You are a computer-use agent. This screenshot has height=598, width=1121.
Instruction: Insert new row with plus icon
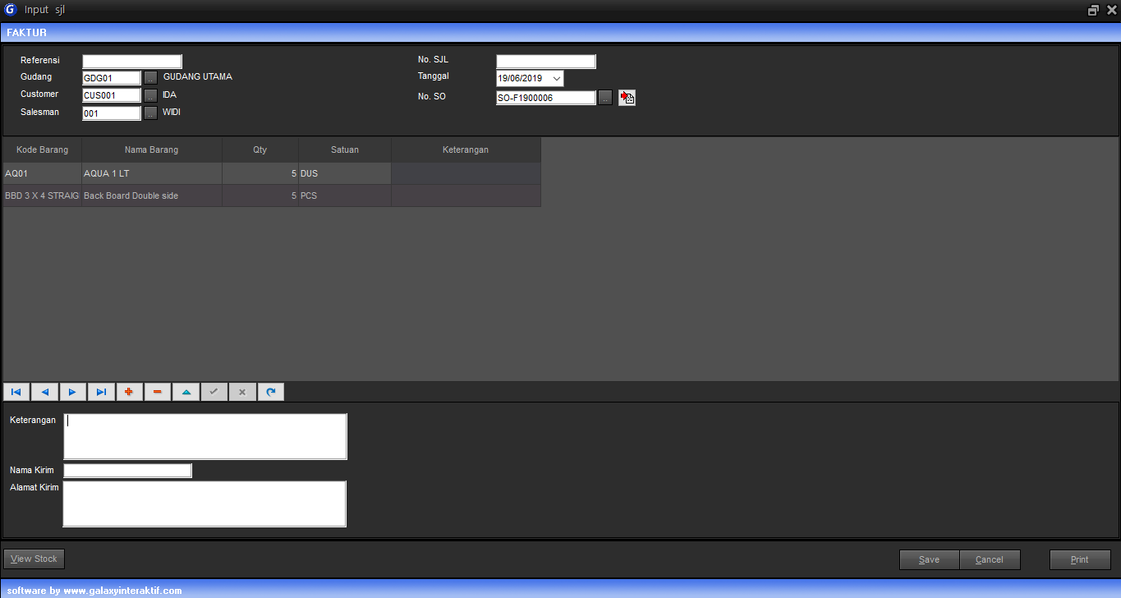tap(129, 392)
